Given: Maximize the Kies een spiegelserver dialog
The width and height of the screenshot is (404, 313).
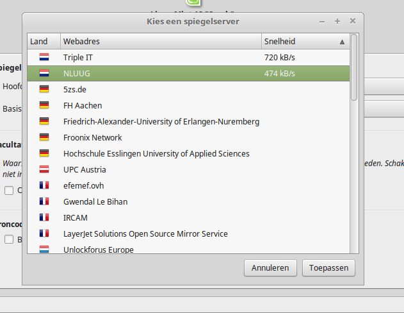Looking at the screenshot, I should (337, 21).
